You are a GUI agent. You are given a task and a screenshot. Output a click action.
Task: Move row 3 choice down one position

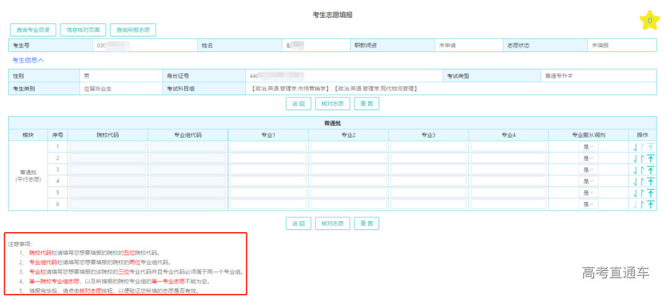634,170
